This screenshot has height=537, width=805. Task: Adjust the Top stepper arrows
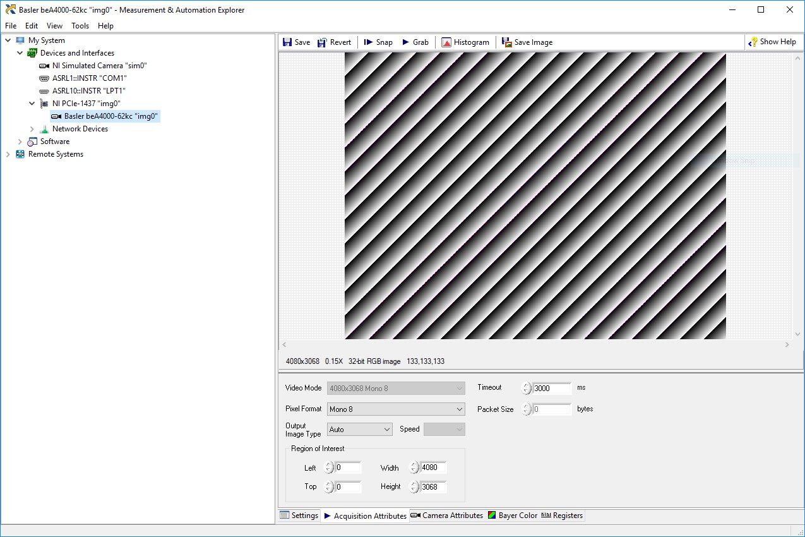(329, 486)
